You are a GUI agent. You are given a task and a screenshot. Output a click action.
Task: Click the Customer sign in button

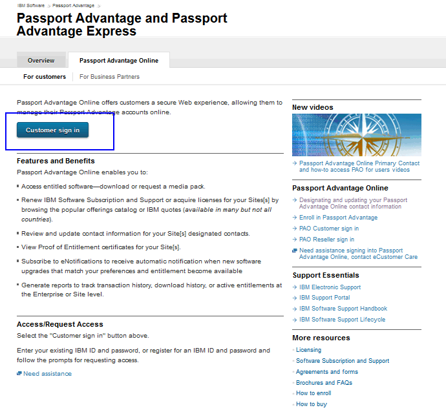52,130
